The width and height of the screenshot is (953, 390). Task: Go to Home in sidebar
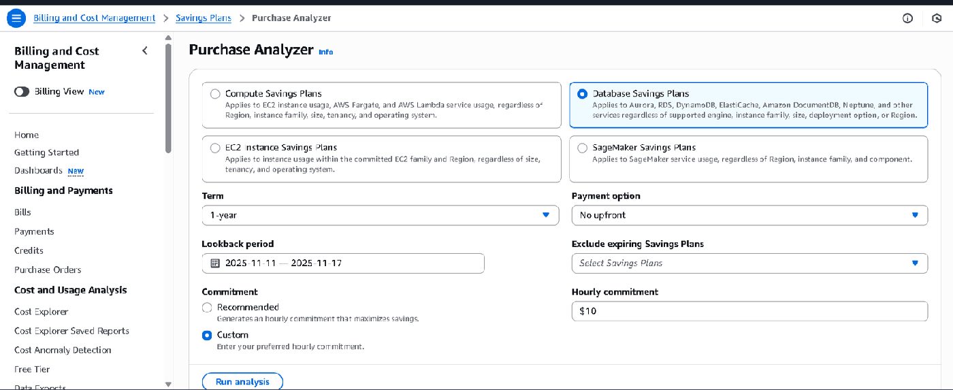click(27, 135)
